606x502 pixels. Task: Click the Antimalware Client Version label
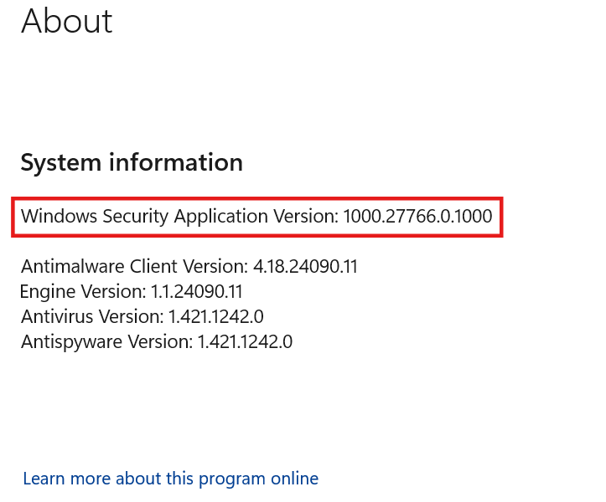pos(134,266)
